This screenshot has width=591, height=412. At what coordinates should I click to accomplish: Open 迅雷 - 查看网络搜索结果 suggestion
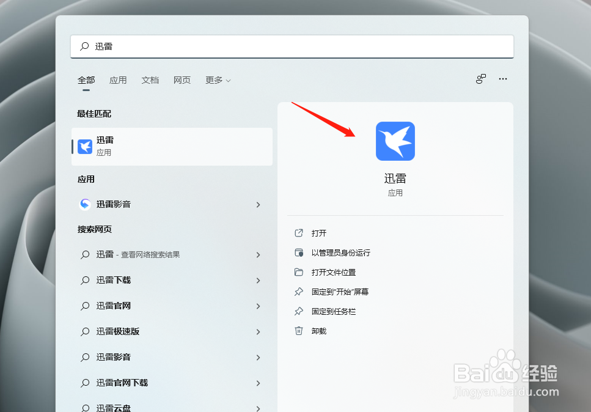point(172,255)
